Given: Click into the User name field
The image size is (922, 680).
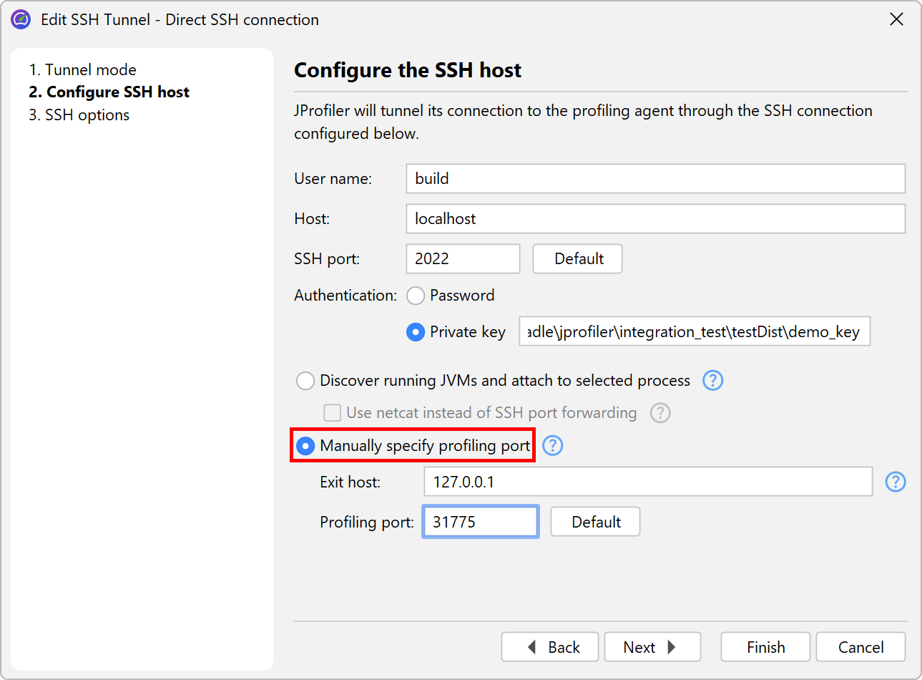Looking at the screenshot, I should (x=654, y=179).
